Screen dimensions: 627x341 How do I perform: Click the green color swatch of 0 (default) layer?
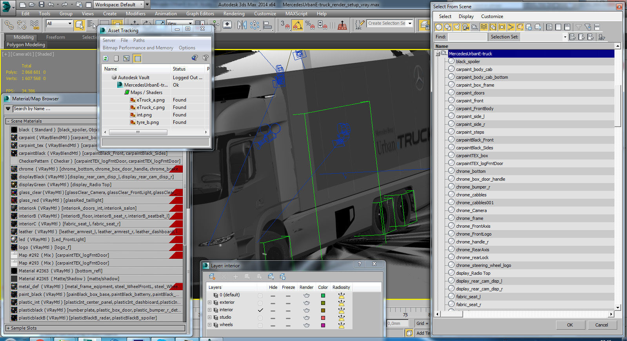point(323,295)
